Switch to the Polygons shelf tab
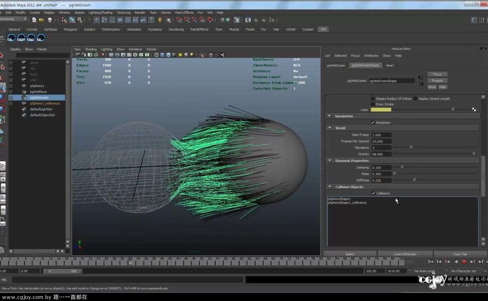This screenshot has width=488, height=301. click(x=70, y=29)
